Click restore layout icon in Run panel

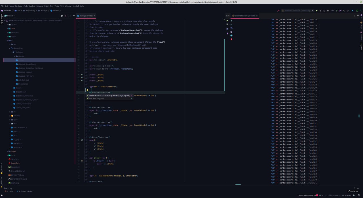[227, 29]
